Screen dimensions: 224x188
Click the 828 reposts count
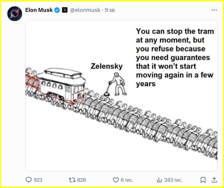tap(81, 180)
